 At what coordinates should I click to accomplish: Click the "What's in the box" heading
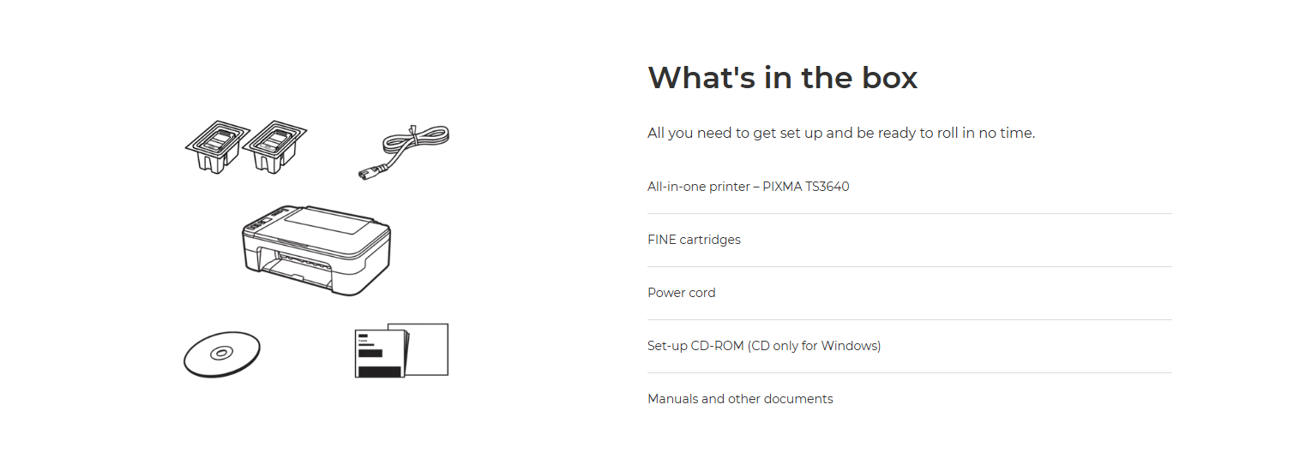782,78
